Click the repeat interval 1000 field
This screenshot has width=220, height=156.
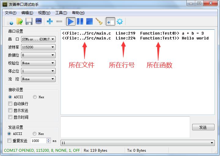38,141
